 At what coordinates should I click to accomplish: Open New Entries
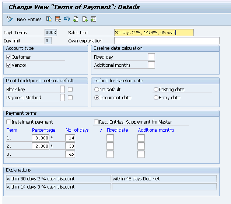point(29,19)
